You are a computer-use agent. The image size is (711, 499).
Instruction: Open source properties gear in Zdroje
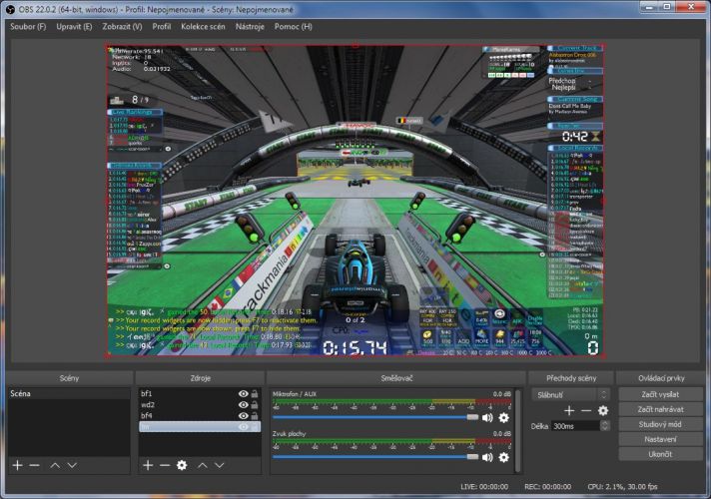(182, 465)
